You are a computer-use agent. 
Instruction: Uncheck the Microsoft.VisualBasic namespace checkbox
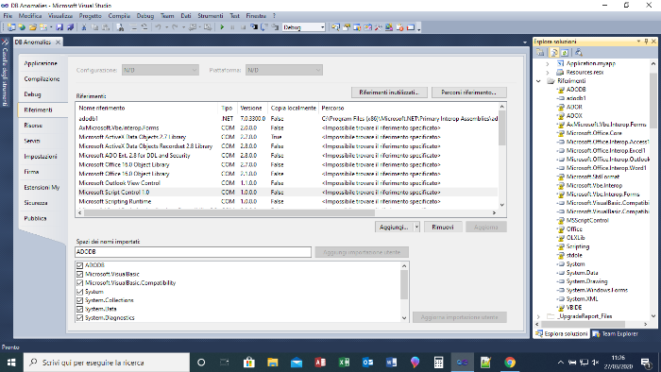coord(79,274)
